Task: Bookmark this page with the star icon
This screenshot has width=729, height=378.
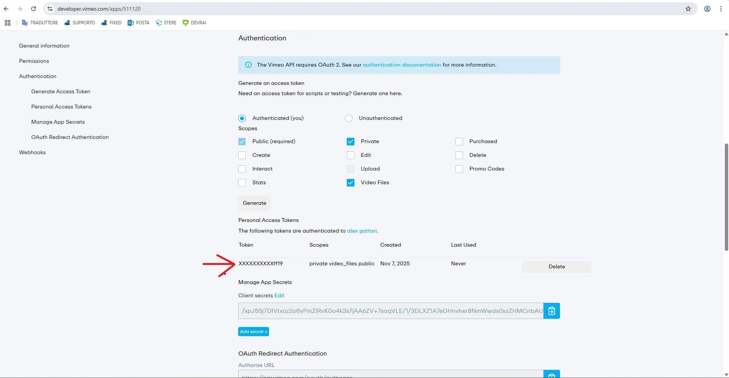Action: click(x=688, y=9)
